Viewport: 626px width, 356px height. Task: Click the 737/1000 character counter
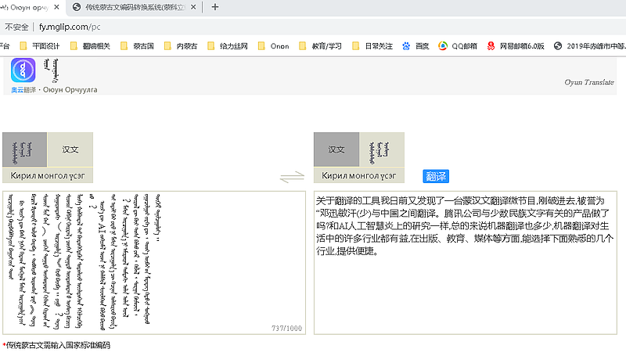point(286,328)
